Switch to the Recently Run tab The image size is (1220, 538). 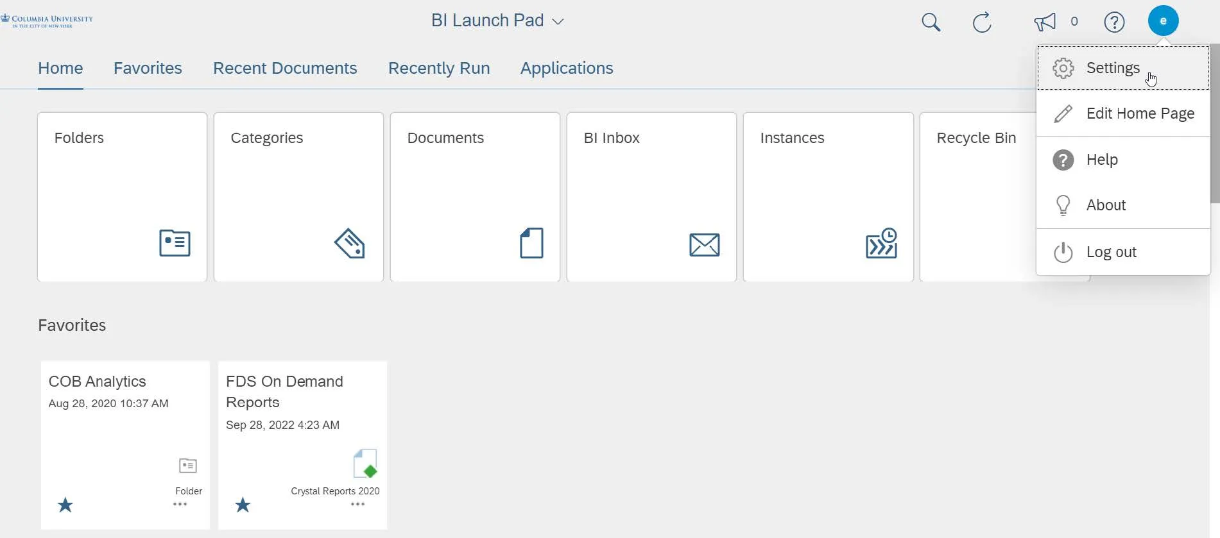point(439,68)
